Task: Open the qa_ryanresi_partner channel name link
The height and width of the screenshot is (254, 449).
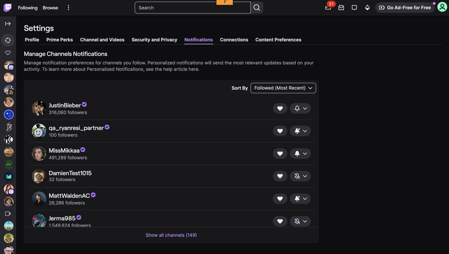Action: pos(76,128)
